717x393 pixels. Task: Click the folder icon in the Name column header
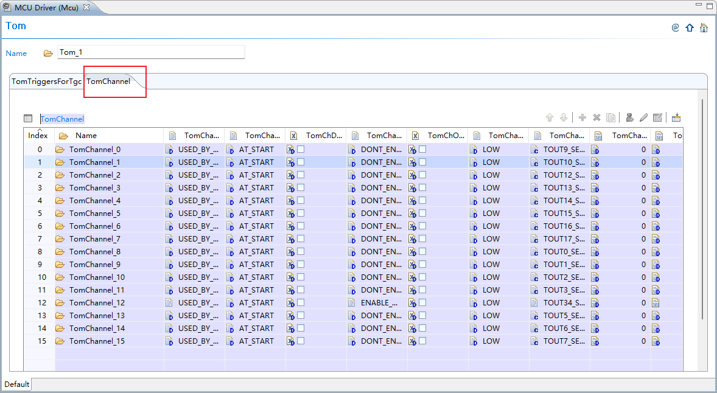coord(63,136)
